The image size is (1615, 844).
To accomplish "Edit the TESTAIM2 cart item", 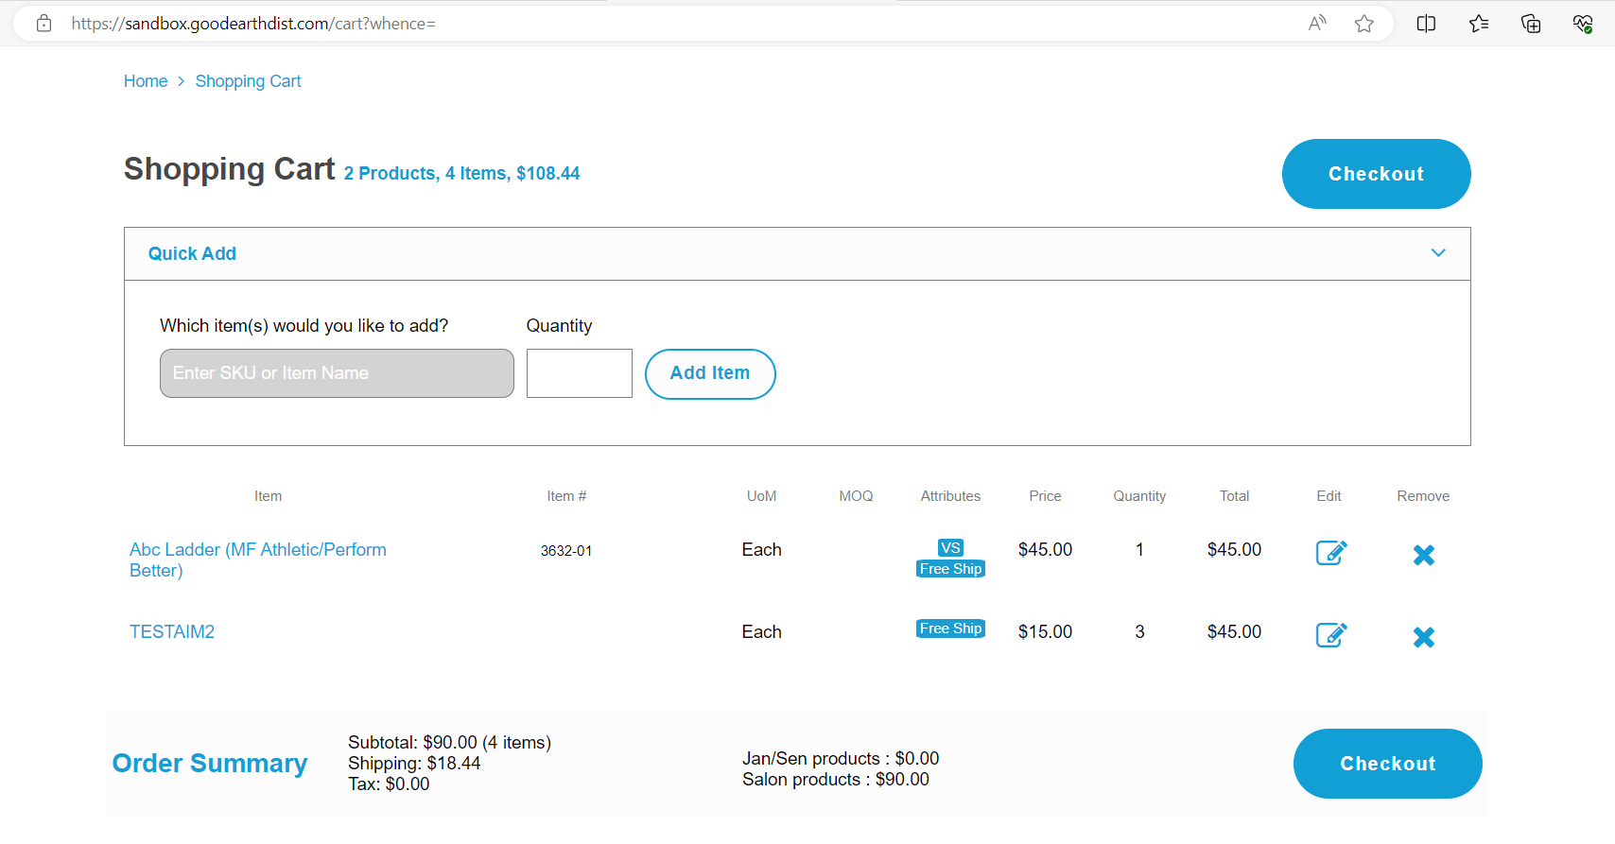I will click(x=1330, y=635).
